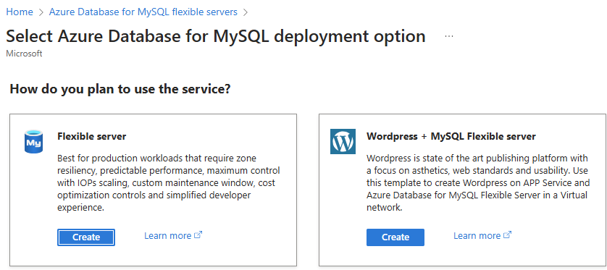Create Wordpress + MySQL Flexible server

pyautogui.click(x=395, y=237)
